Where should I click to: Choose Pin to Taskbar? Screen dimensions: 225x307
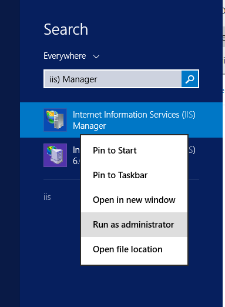point(134,175)
